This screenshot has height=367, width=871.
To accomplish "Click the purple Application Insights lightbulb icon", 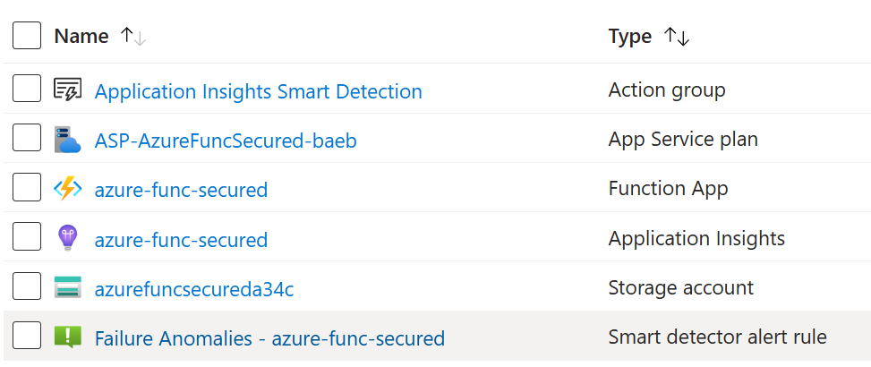I will tap(68, 238).
